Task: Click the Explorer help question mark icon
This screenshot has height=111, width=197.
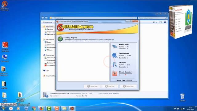Action: 165,22
